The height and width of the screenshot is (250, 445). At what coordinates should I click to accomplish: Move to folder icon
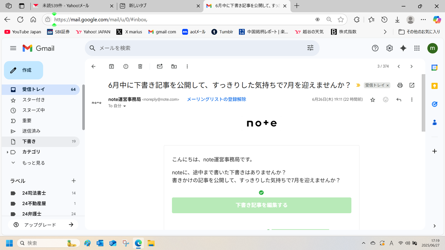coord(174,66)
